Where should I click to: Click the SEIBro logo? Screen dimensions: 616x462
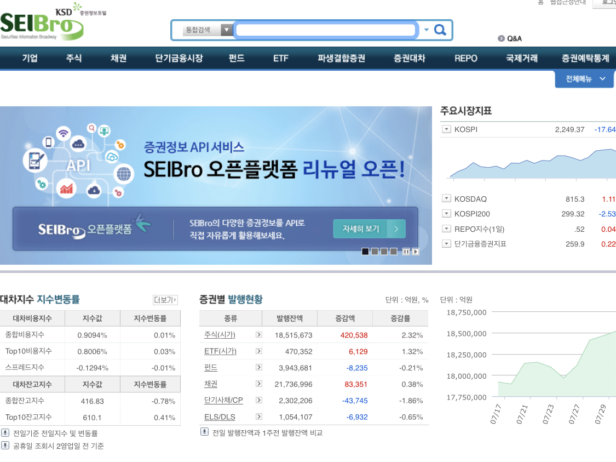[x=42, y=26]
